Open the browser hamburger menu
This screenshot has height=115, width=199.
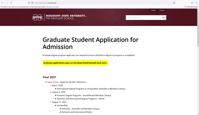pyautogui.click(x=196, y=3)
